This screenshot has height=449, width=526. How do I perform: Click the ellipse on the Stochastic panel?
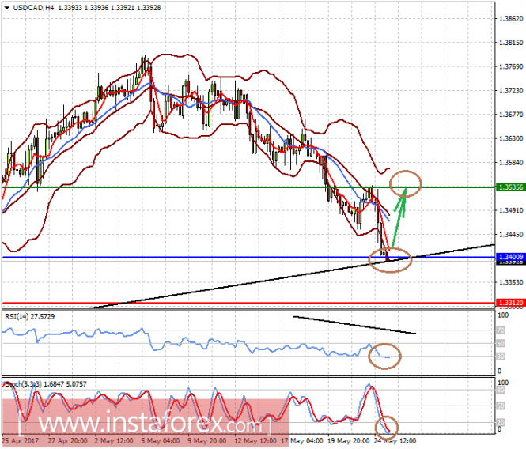[387, 427]
